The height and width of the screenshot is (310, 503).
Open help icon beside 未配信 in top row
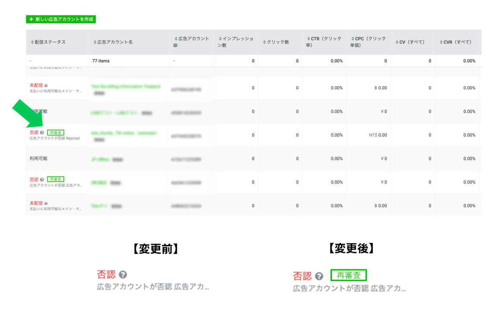[x=46, y=86]
